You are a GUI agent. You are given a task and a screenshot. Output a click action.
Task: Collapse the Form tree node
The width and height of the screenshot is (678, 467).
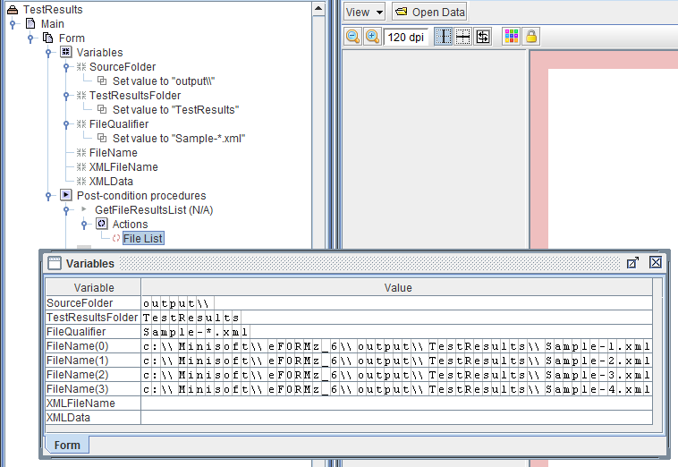point(30,38)
